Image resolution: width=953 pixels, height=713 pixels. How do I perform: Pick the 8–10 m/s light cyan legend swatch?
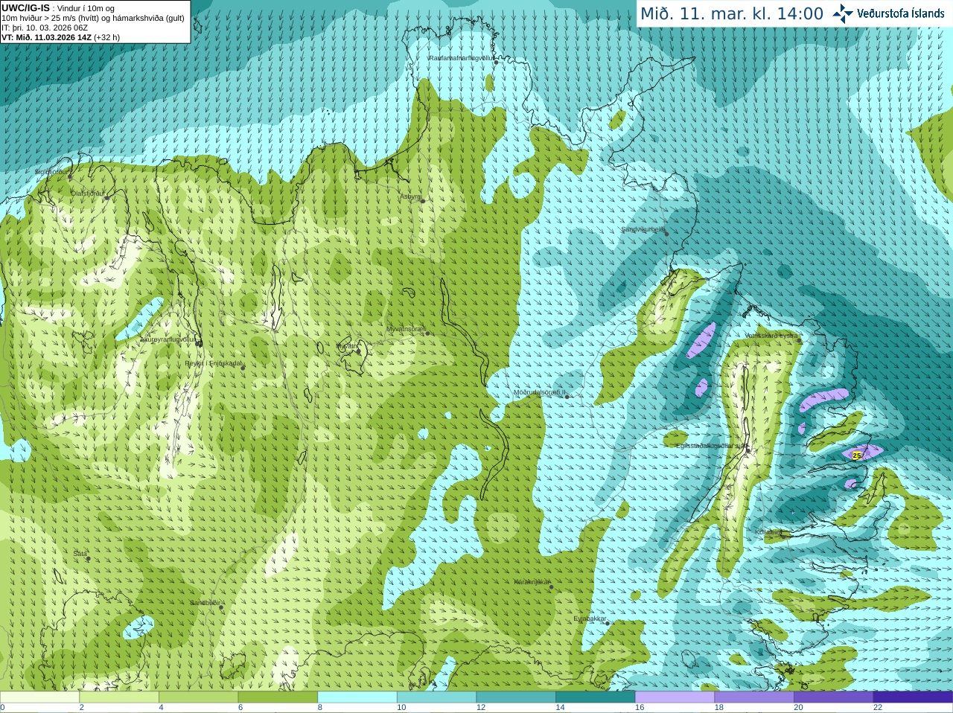point(357,697)
